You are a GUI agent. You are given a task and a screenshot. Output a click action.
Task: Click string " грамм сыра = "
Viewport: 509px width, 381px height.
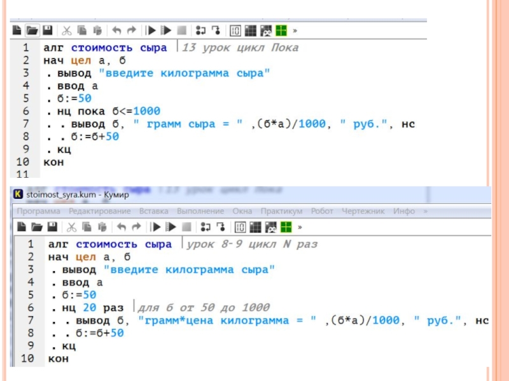[x=188, y=124]
